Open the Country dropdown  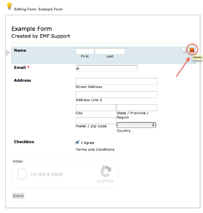click(x=136, y=125)
